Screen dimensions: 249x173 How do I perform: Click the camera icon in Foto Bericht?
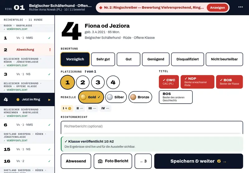click(100, 161)
